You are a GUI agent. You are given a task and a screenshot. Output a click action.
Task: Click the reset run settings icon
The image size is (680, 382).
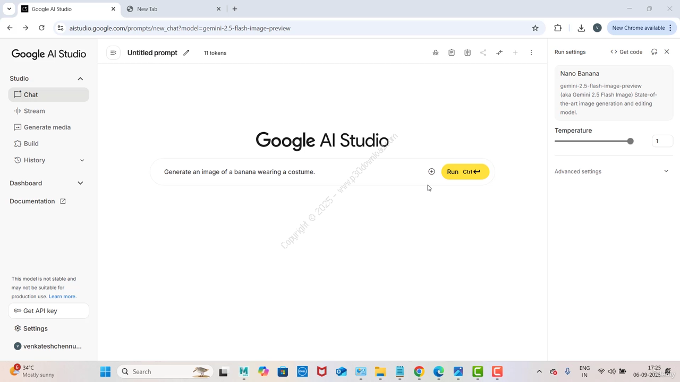(654, 52)
